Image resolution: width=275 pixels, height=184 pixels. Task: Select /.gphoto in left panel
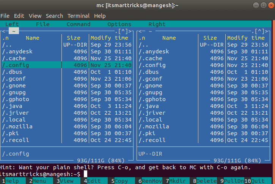coord(67,99)
